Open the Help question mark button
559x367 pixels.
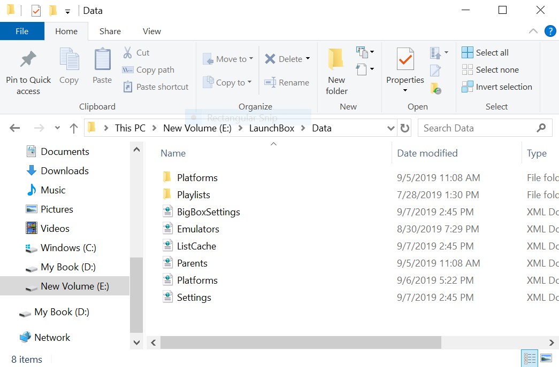click(550, 32)
